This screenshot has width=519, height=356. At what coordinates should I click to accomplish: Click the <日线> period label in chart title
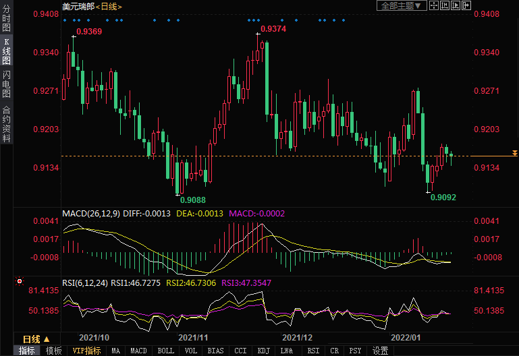click(108, 6)
